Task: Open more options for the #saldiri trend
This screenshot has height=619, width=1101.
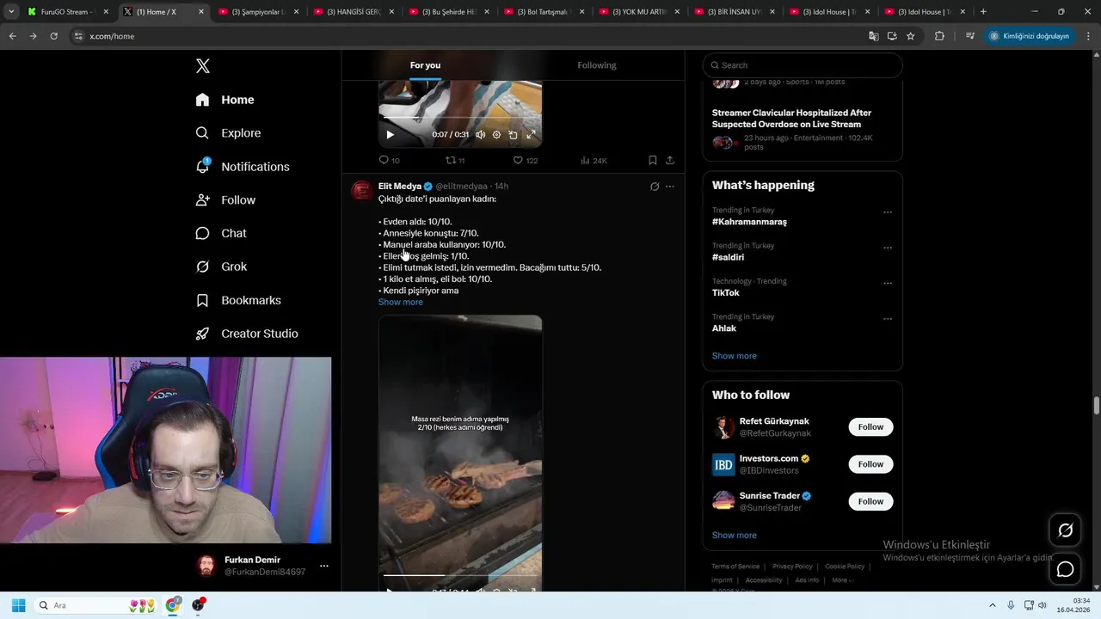Action: click(x=888, y=248)
